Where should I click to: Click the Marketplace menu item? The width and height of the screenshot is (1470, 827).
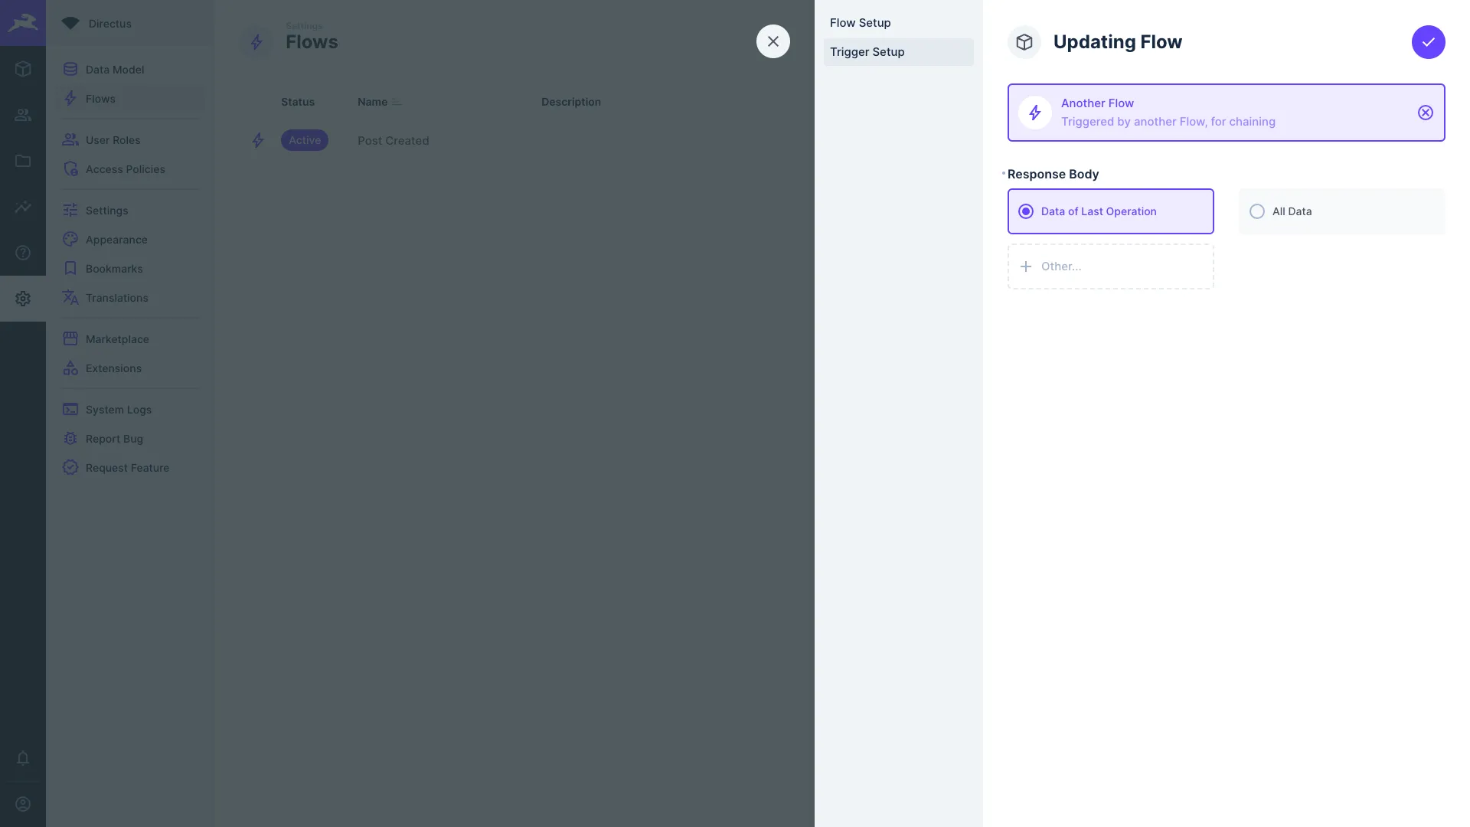tap(117, 339)
